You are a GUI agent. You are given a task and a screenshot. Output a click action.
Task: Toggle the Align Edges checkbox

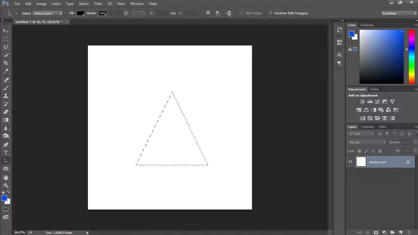[242, 13]
